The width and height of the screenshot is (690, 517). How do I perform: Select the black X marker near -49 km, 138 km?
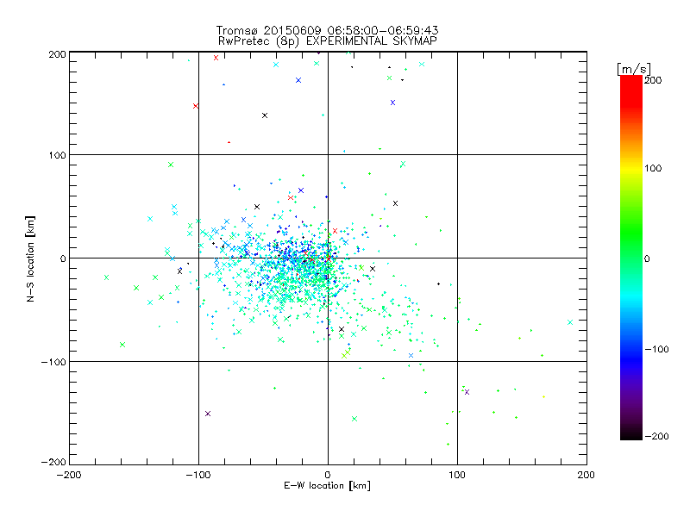[x=265, y=115]
